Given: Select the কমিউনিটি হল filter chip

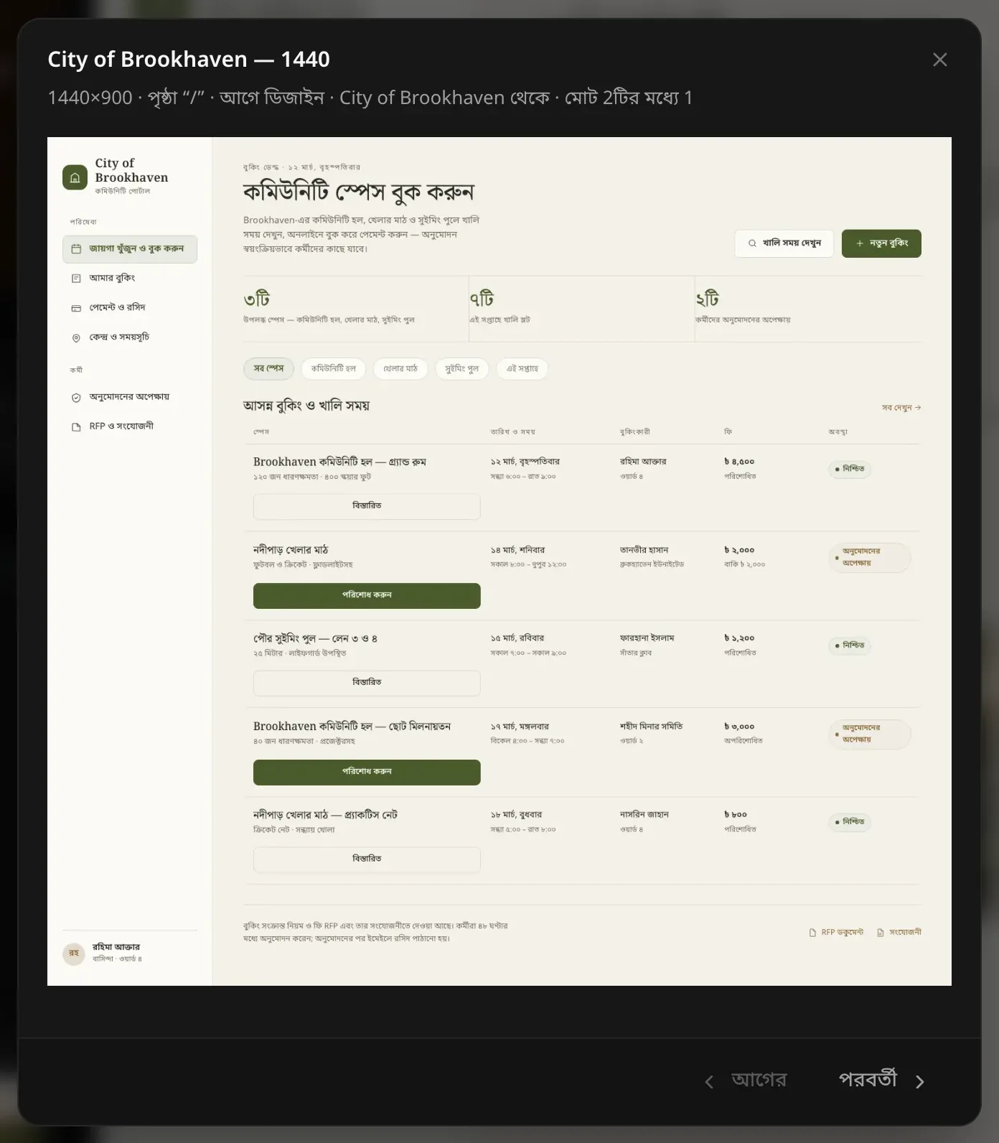Looking at the screenshot, I should pyautogui.click(x=333, y=369).
